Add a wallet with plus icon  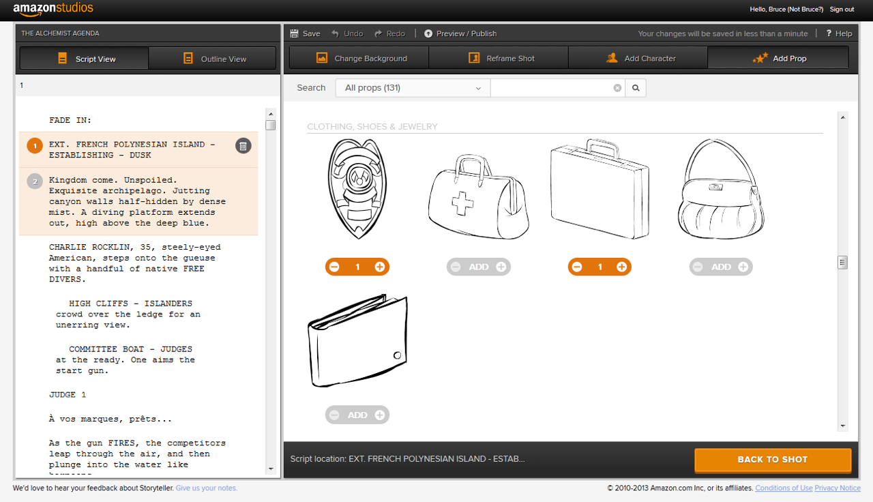point(380,415)
